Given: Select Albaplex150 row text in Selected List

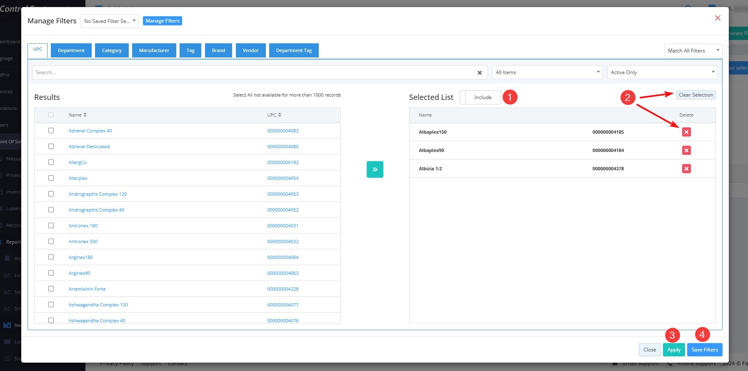Looking at the screenshot, I should pos(433,132).
